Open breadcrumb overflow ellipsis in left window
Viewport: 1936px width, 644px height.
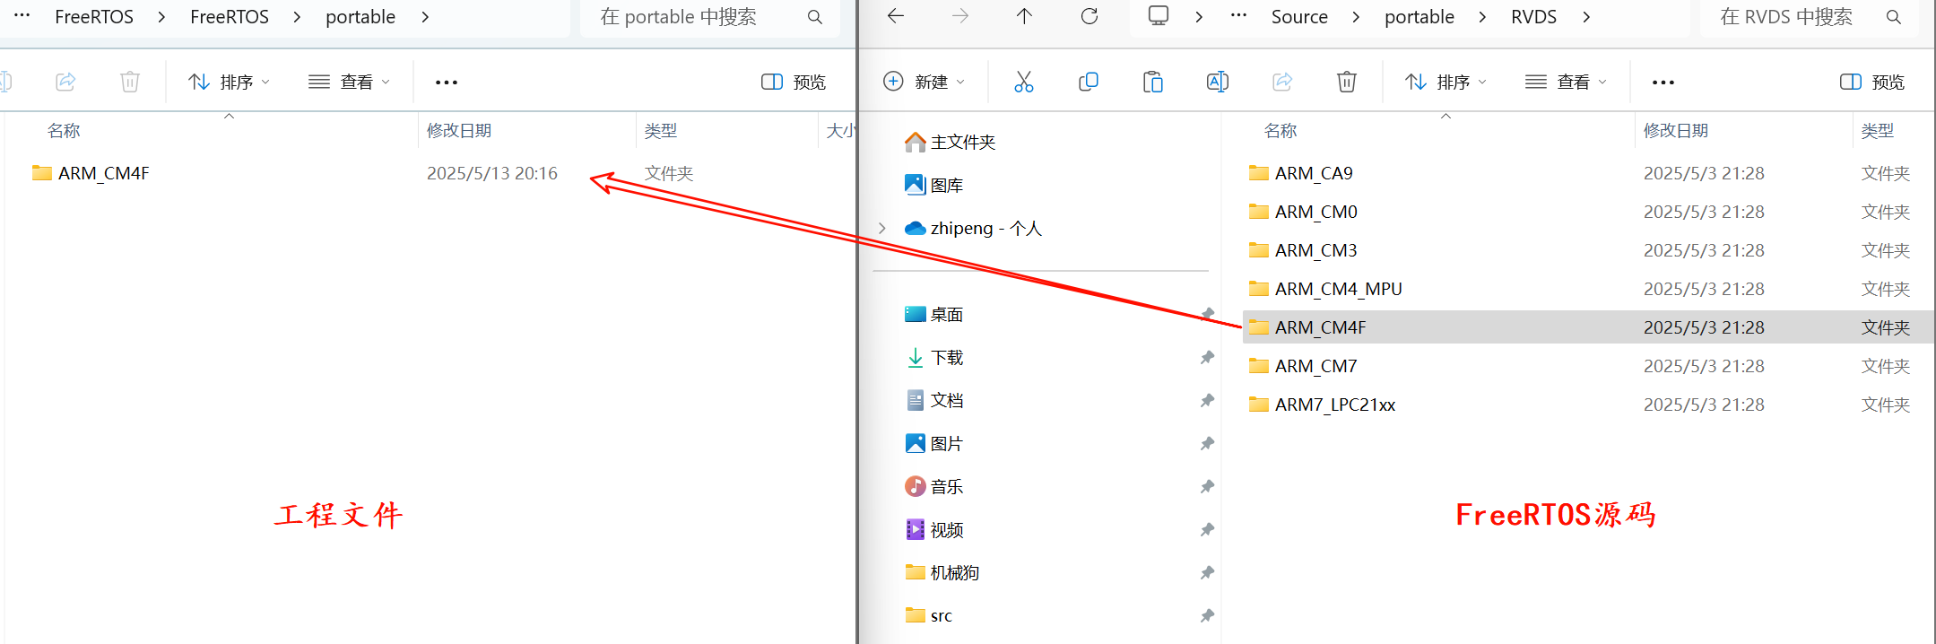pos(22,16)
